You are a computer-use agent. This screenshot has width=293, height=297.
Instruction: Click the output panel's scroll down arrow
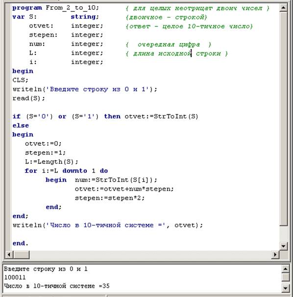(x=286, y=288)
